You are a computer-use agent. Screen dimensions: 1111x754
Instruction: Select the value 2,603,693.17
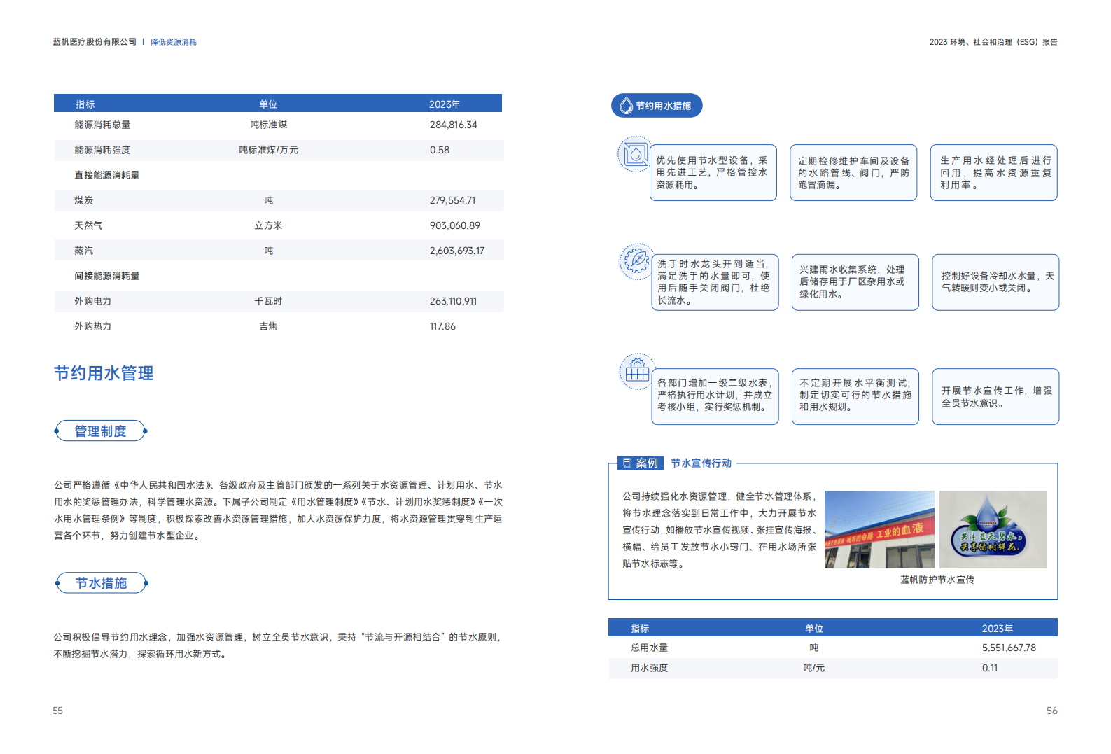pyautogui.click(x=457, y=251)
